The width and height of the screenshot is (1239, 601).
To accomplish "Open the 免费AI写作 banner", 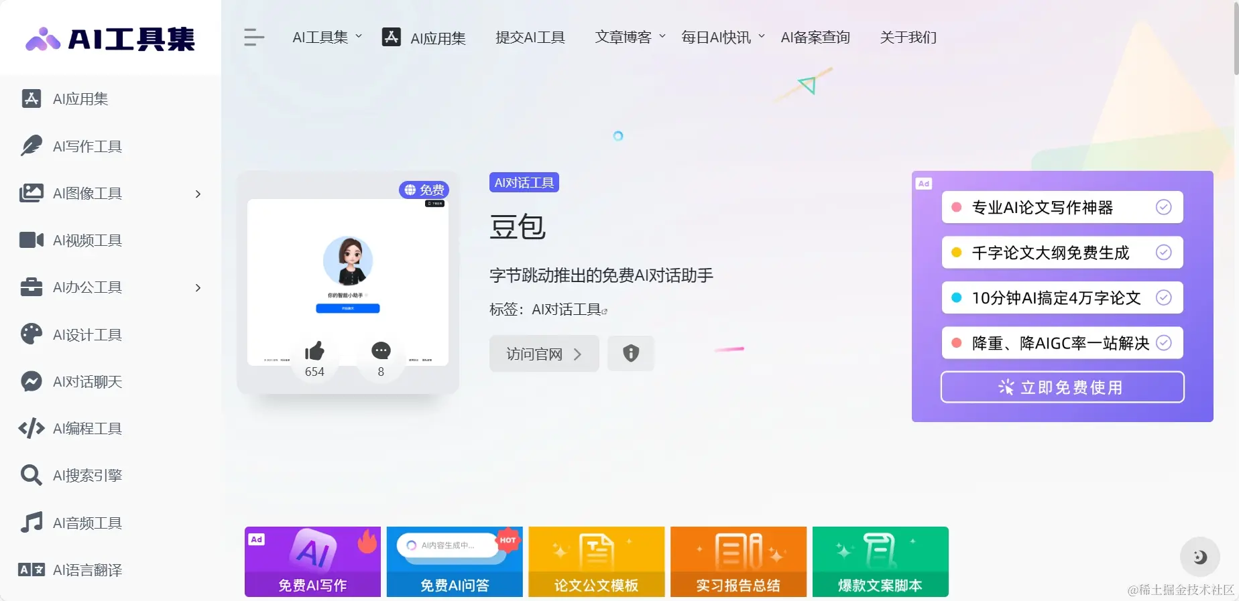I will click(312, 561).
